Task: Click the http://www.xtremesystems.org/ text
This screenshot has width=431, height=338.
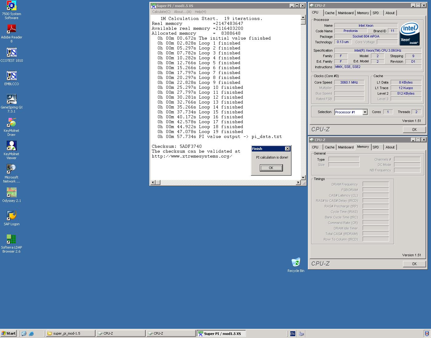Action: pos(192,156)
